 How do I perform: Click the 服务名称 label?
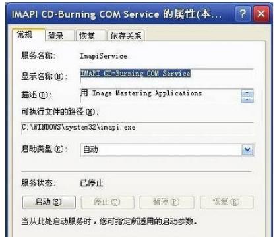tap(38, 55)
